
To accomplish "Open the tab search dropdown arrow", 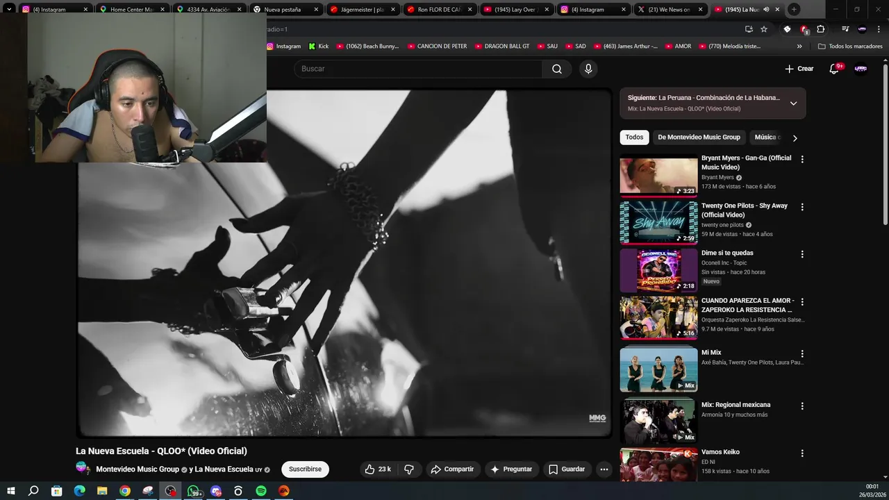I will point(9,9).
